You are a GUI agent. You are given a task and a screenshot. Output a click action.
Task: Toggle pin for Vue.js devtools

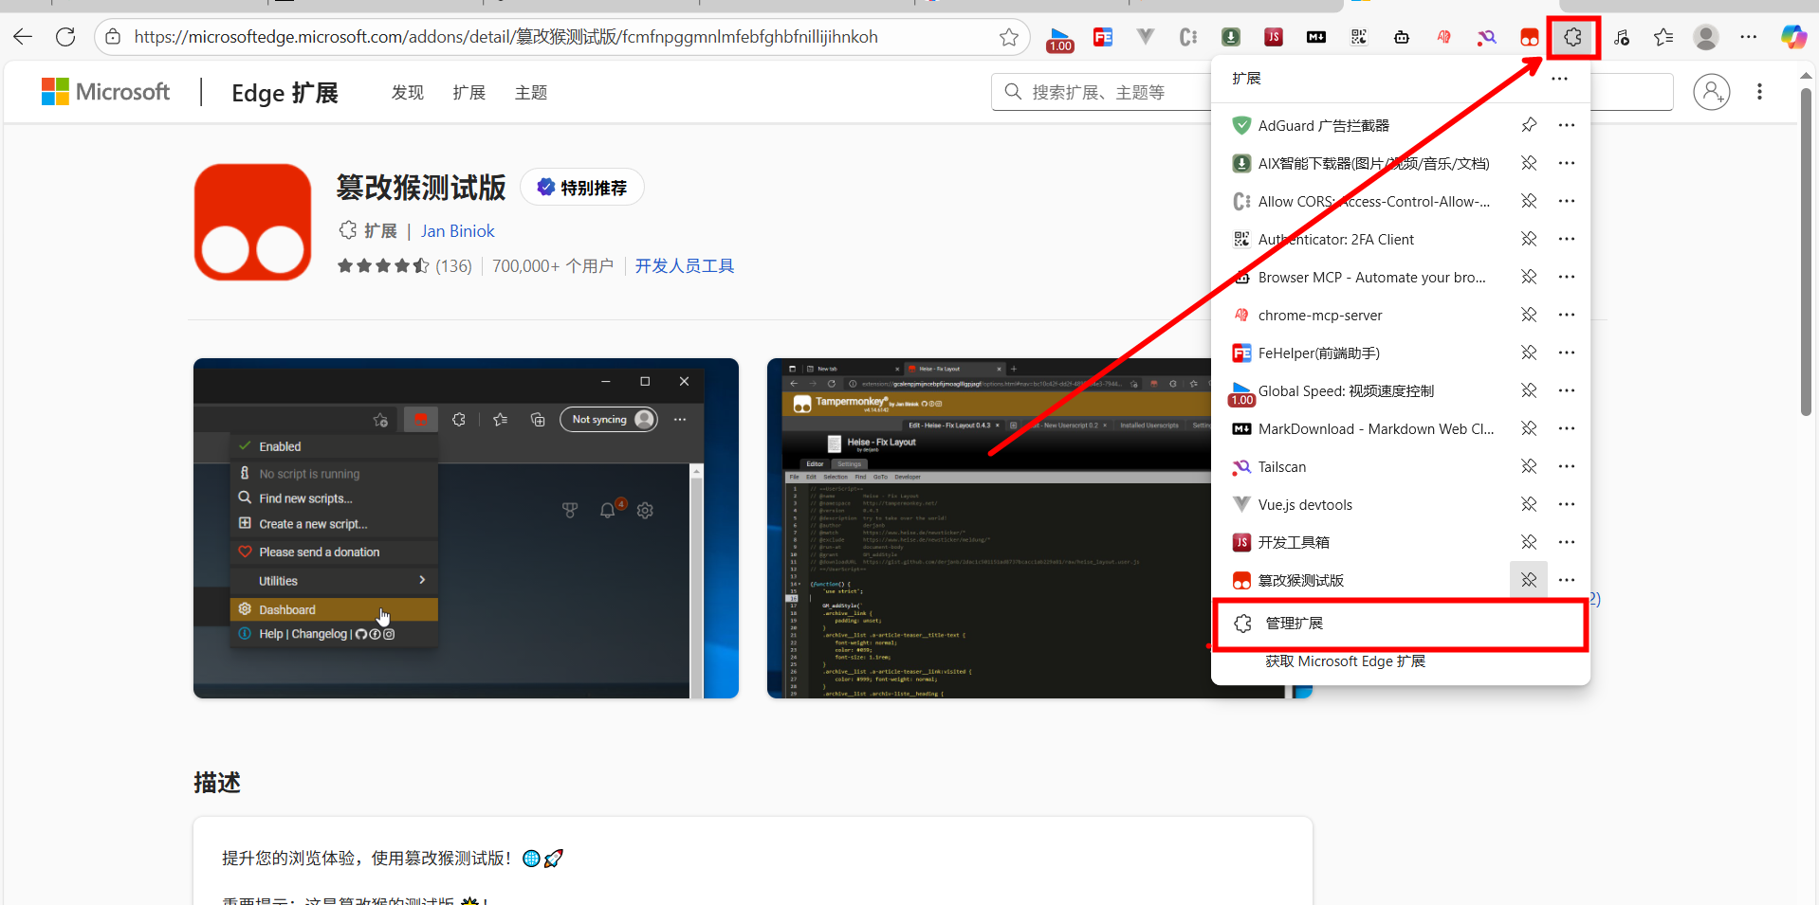click(1529, 504)
